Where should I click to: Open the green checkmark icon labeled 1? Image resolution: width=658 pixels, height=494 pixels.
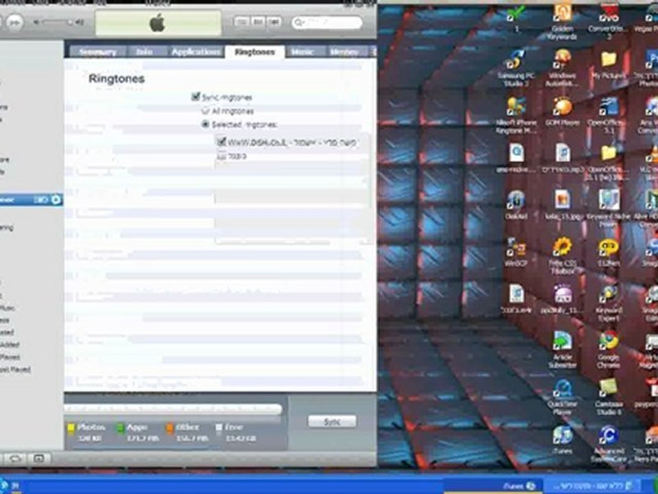tap(515, 18)
